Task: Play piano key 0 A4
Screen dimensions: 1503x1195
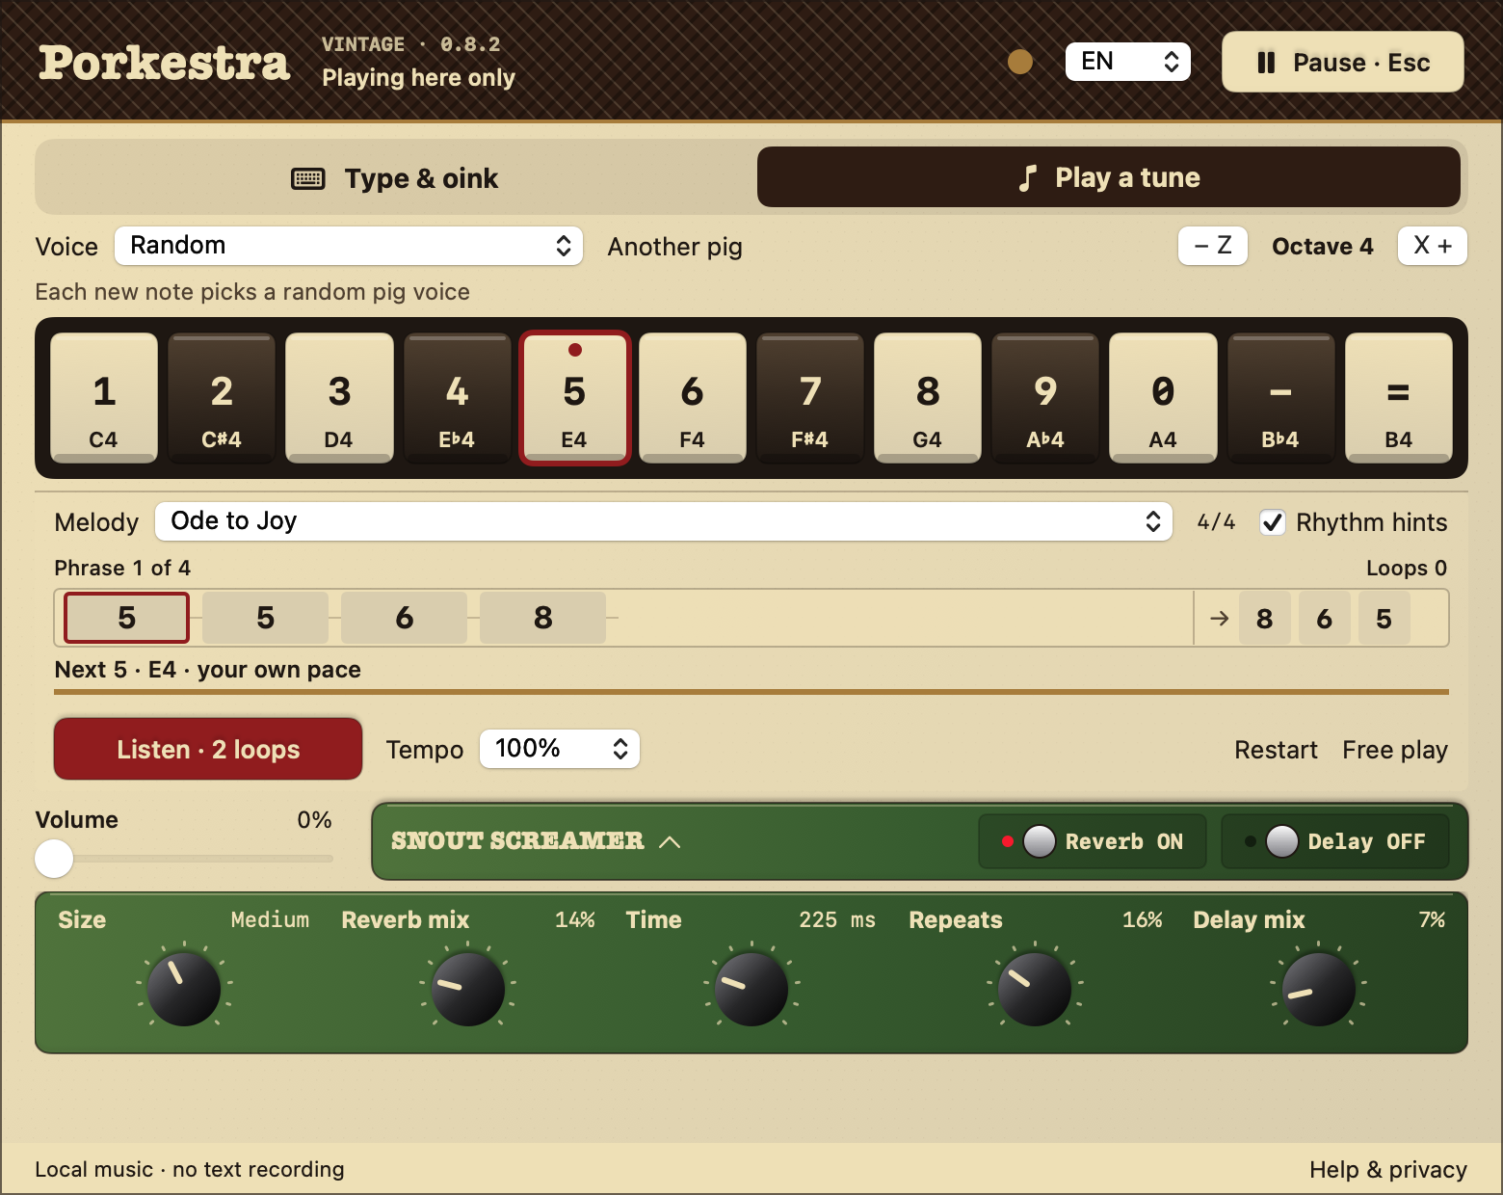Action: [x=1163, y=398]
